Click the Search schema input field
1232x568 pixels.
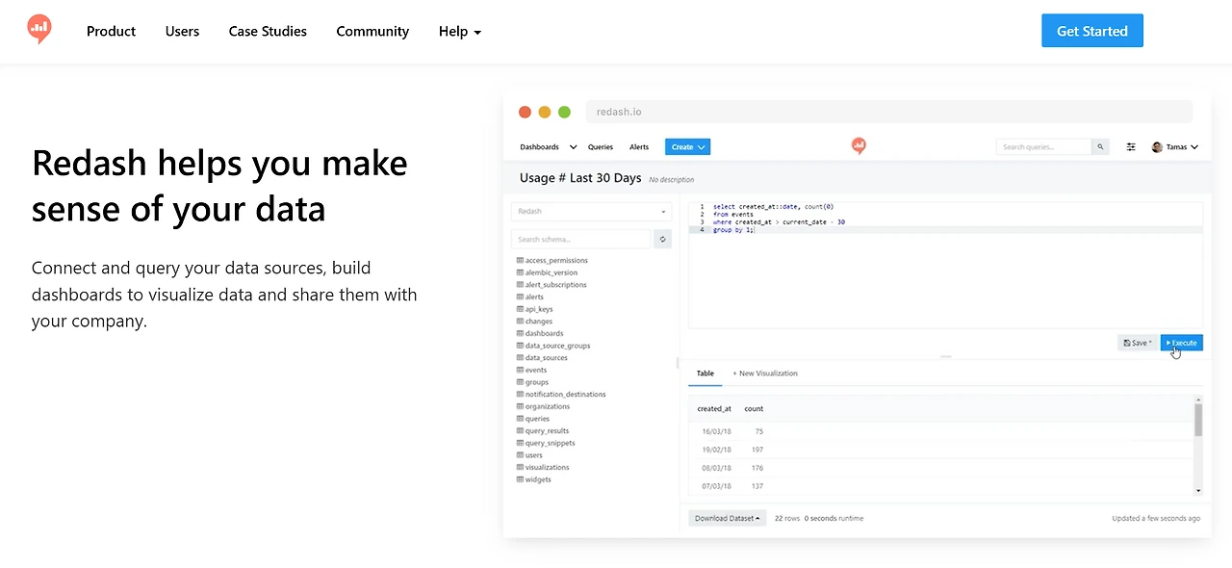click(581, 239)
